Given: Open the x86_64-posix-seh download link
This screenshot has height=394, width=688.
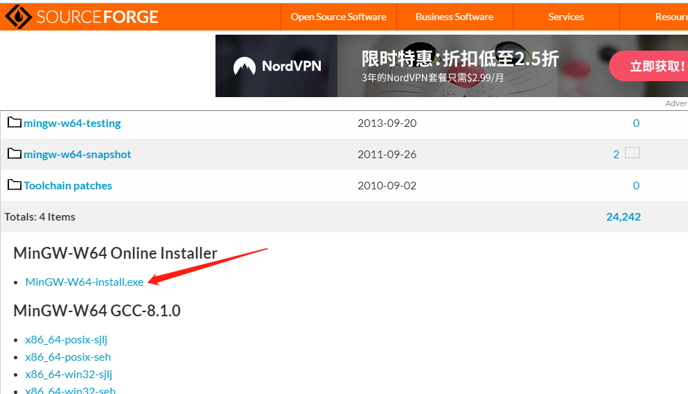Looking at the screenshot, I should [x=68, y=357].
